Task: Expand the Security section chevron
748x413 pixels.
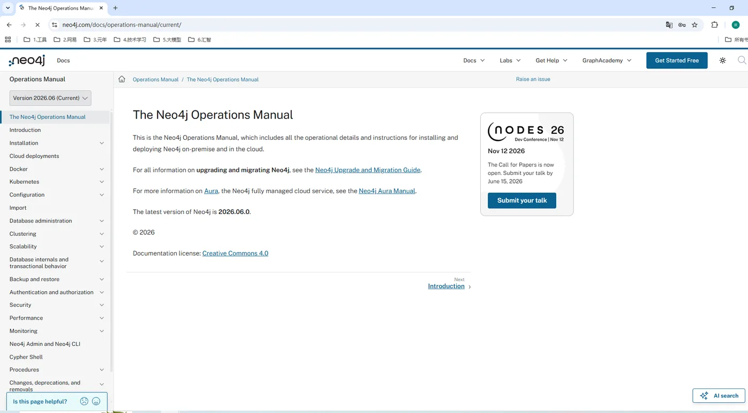Action: tap(102, 305)
